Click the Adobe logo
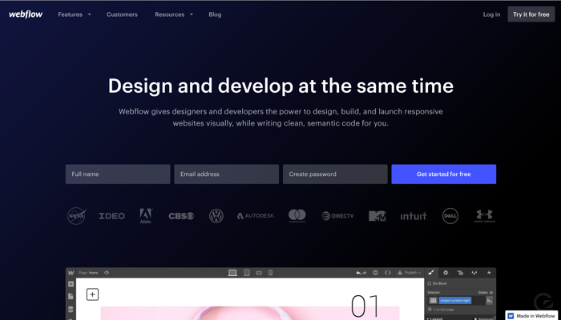Screen dimensions: 561x320 (146, 216)
